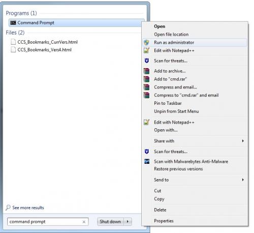Click the Malwarebytes Anti-Malware icon

pyautogui.click(x=147, y=161)
